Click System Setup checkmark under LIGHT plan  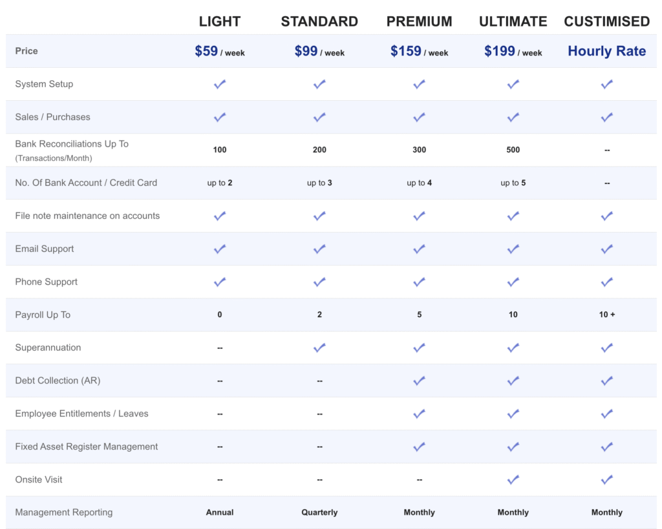pyautogui.click(x=220, y=84)
